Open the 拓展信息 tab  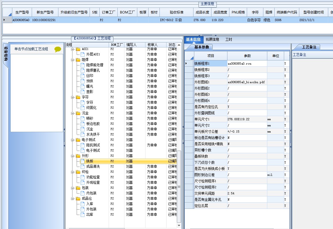pyautogui.click(x=212, y=40)
